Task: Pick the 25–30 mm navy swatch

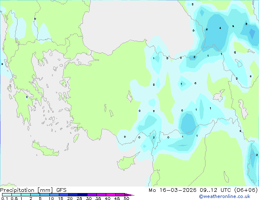Action: click(83, 195)
